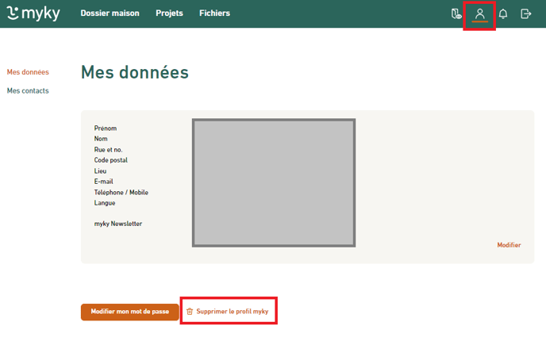Select Mes données in the sidebar
The height and width of the screenshot is (341, 546).
[28, 72]
